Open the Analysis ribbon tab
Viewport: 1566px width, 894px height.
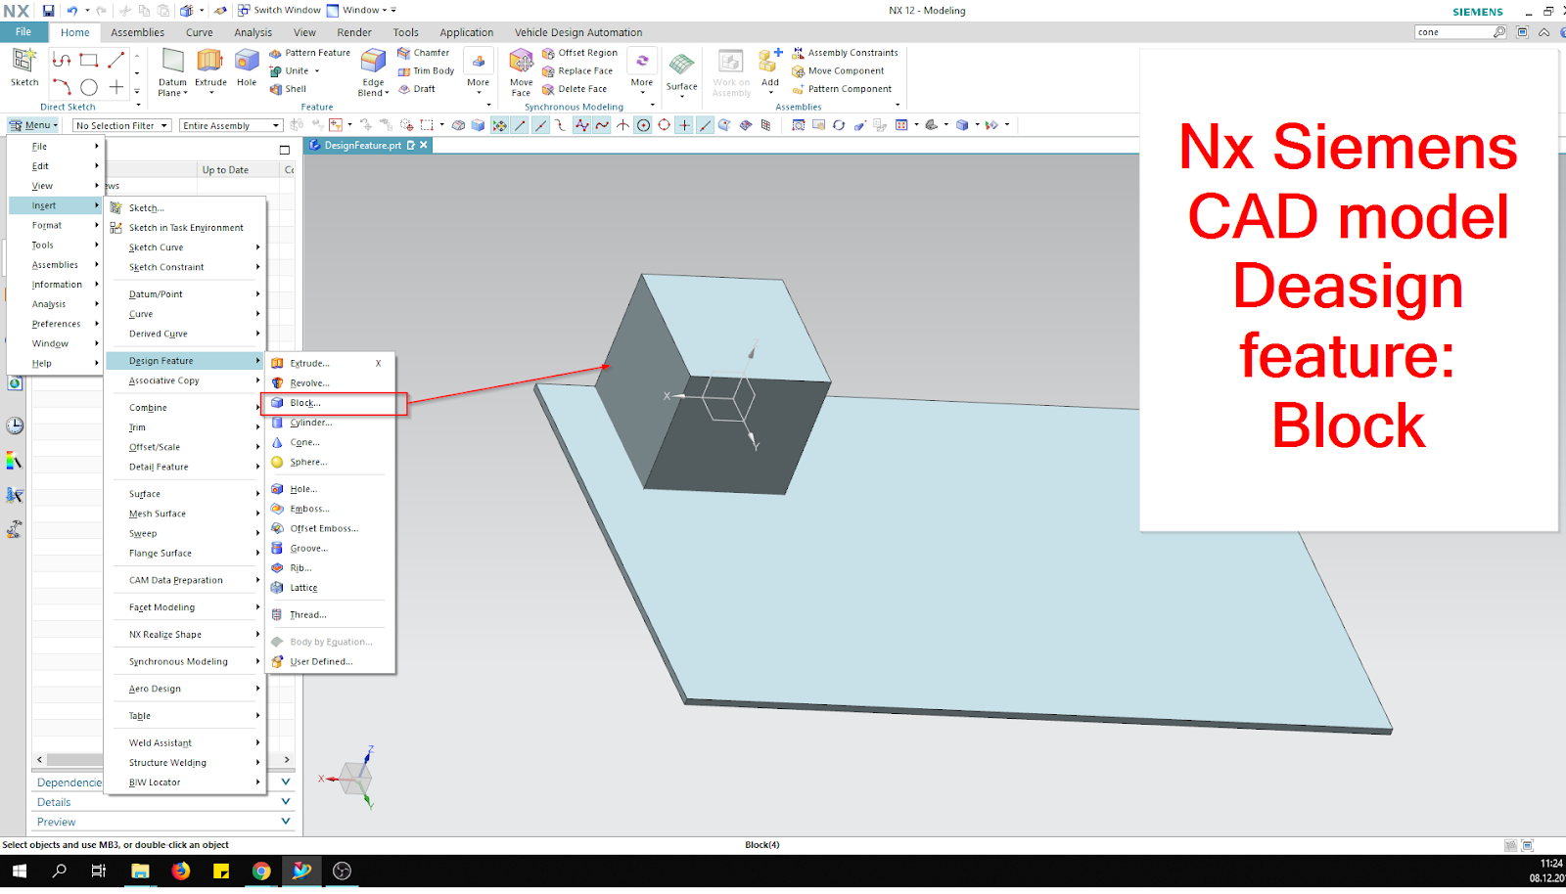253,32
